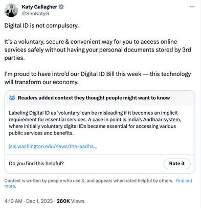The height and width of the screenshot is (208, 201).
Task: Open the Find out more link
Action: coord(184,180)
